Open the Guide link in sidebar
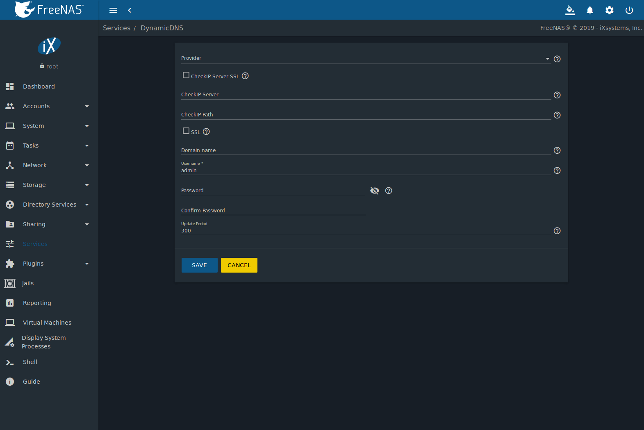The height and width of the screenshot is (430, 644). pyautogui.click(x=49, y=382)
